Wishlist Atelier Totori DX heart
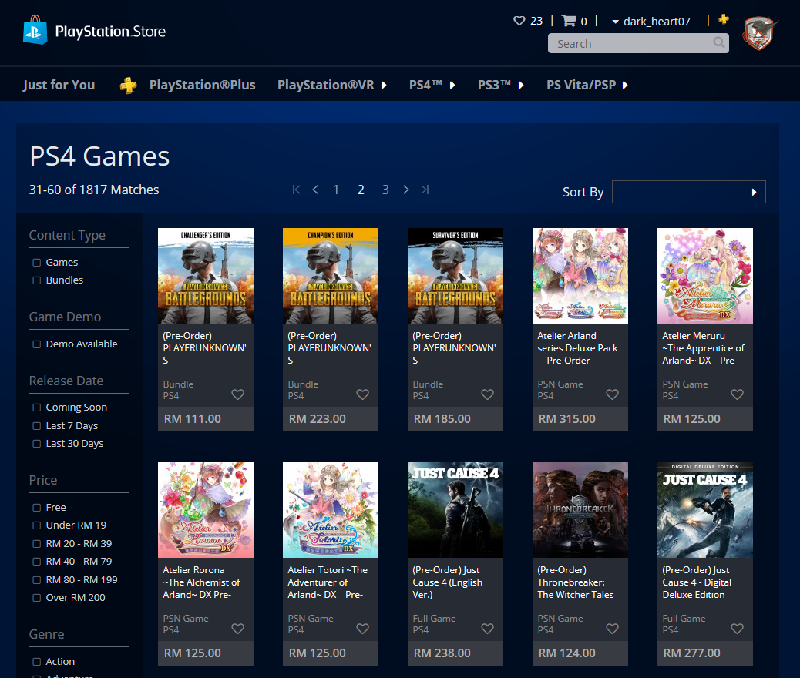800x678 pixels. click(x=363, y=629)
